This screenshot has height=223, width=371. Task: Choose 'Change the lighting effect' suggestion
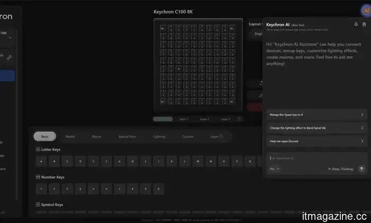click(x=316, y=128)
